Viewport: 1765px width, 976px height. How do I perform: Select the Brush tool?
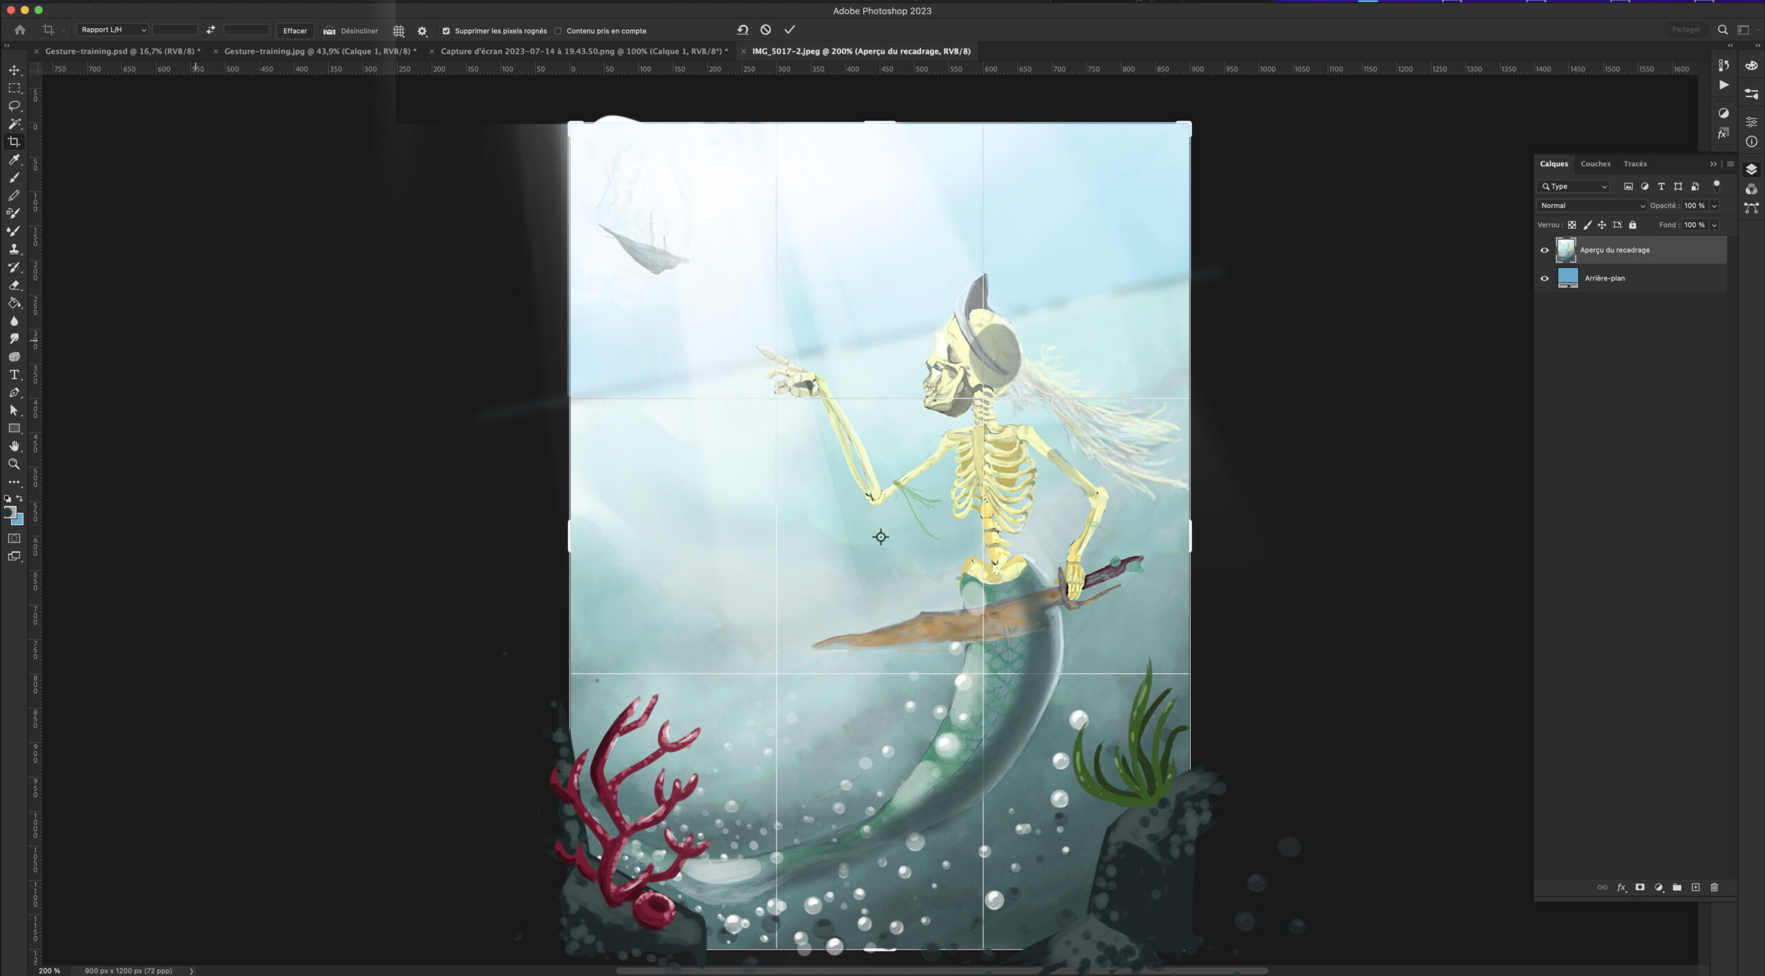tap(14, 178)
